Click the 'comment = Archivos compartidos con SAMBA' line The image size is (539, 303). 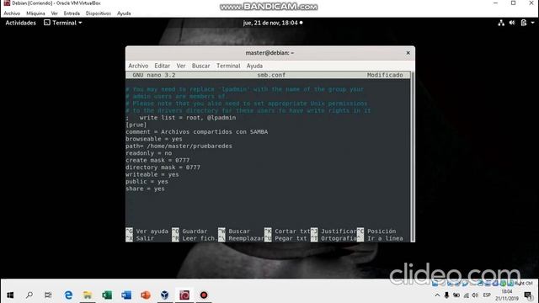coord(196,132)
